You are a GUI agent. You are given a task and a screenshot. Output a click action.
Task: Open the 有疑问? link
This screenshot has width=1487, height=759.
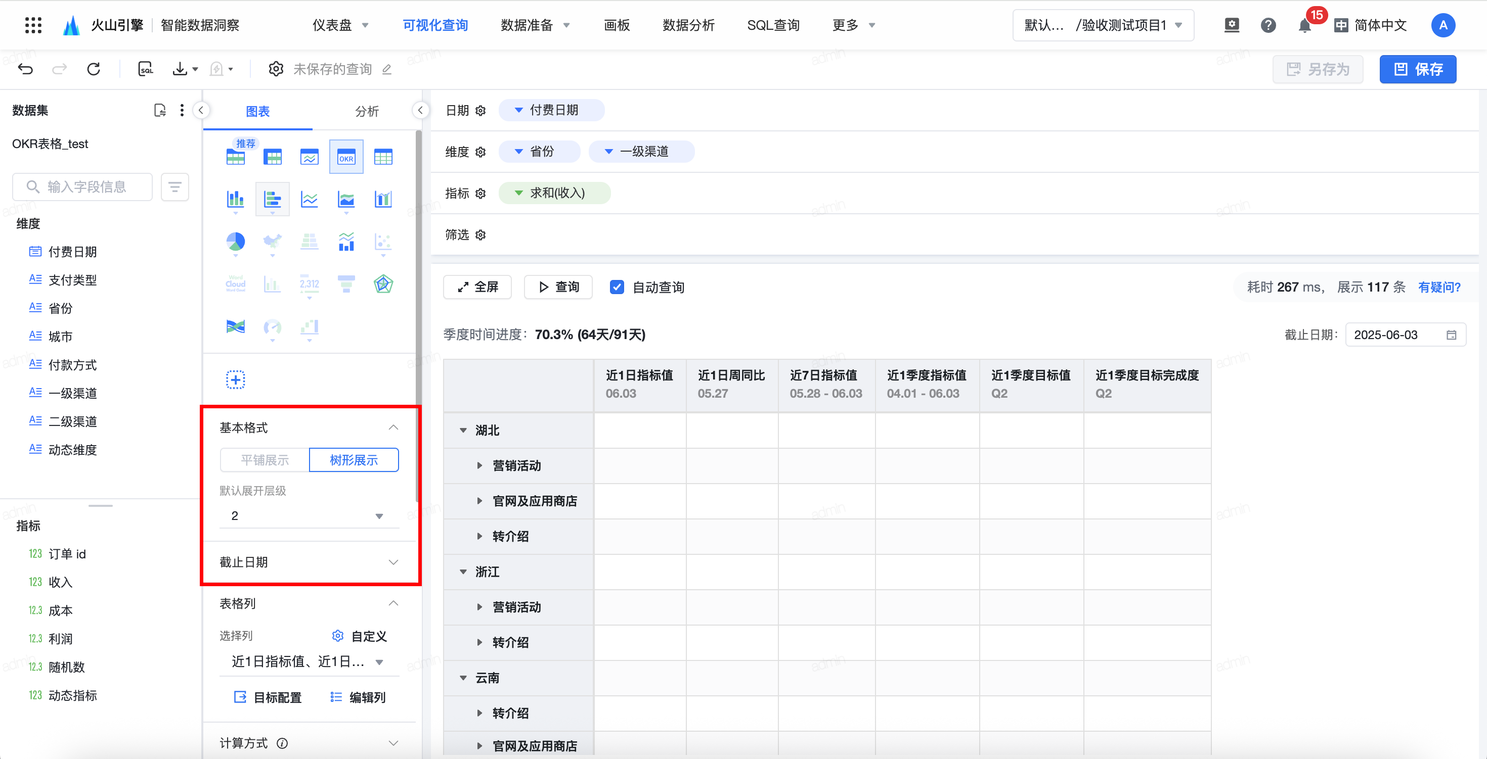1439,287
